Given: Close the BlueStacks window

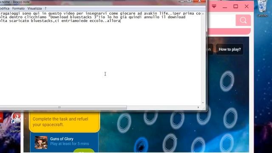Looking at the screenshot, I should (246, 7).
